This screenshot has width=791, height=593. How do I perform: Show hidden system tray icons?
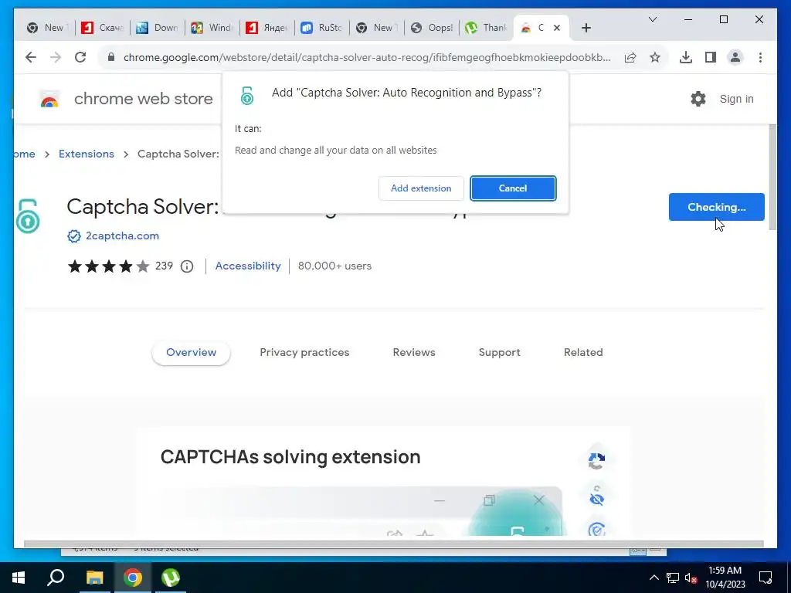pyautogui.click(x=654, y=578)
